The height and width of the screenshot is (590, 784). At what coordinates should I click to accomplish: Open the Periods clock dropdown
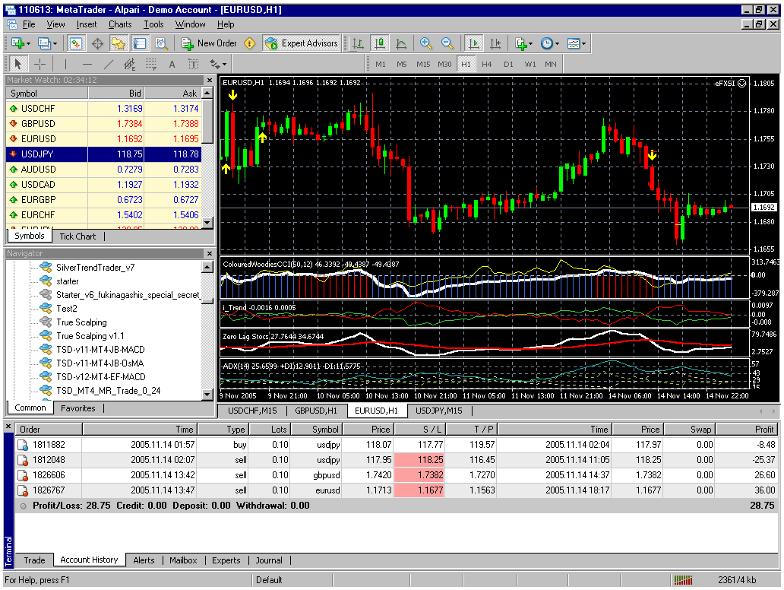point(549,43)
